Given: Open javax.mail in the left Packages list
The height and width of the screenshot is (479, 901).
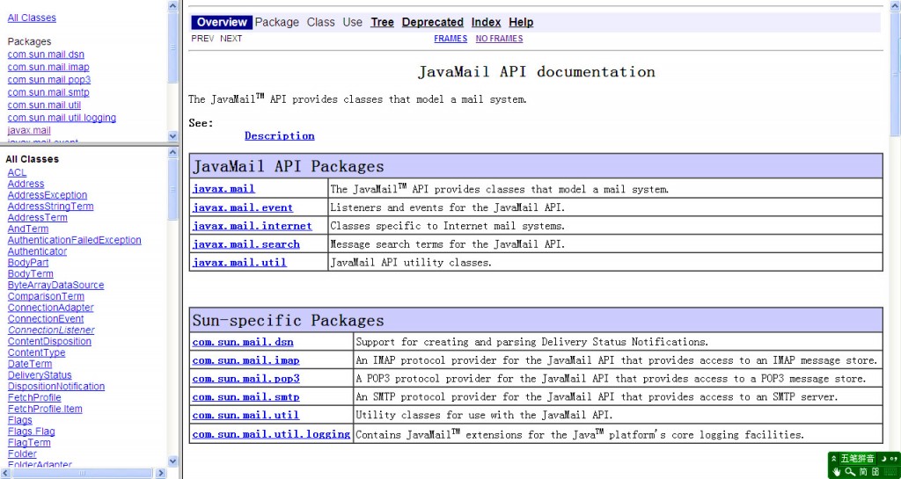Looking at the screenshot, I should 29,130.
